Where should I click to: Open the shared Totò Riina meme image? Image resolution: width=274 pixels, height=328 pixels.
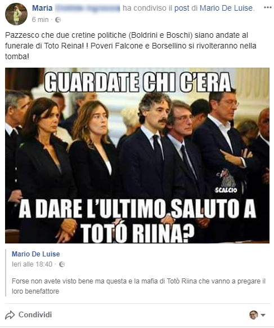click(137, 155)
